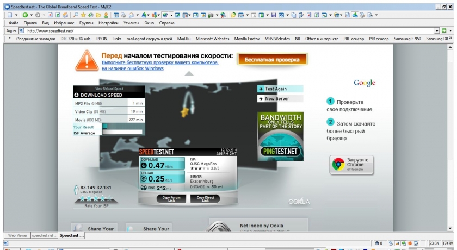Viewport: 457px width, 250px height.
Task: Click the page icon left of the URL
Action: coord(21,30)
